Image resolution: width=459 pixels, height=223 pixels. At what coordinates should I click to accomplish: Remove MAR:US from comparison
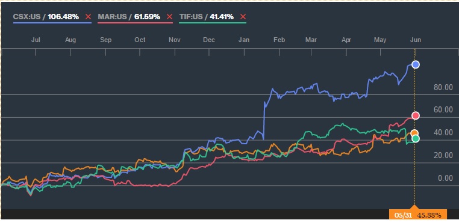[x=169, y=17]
